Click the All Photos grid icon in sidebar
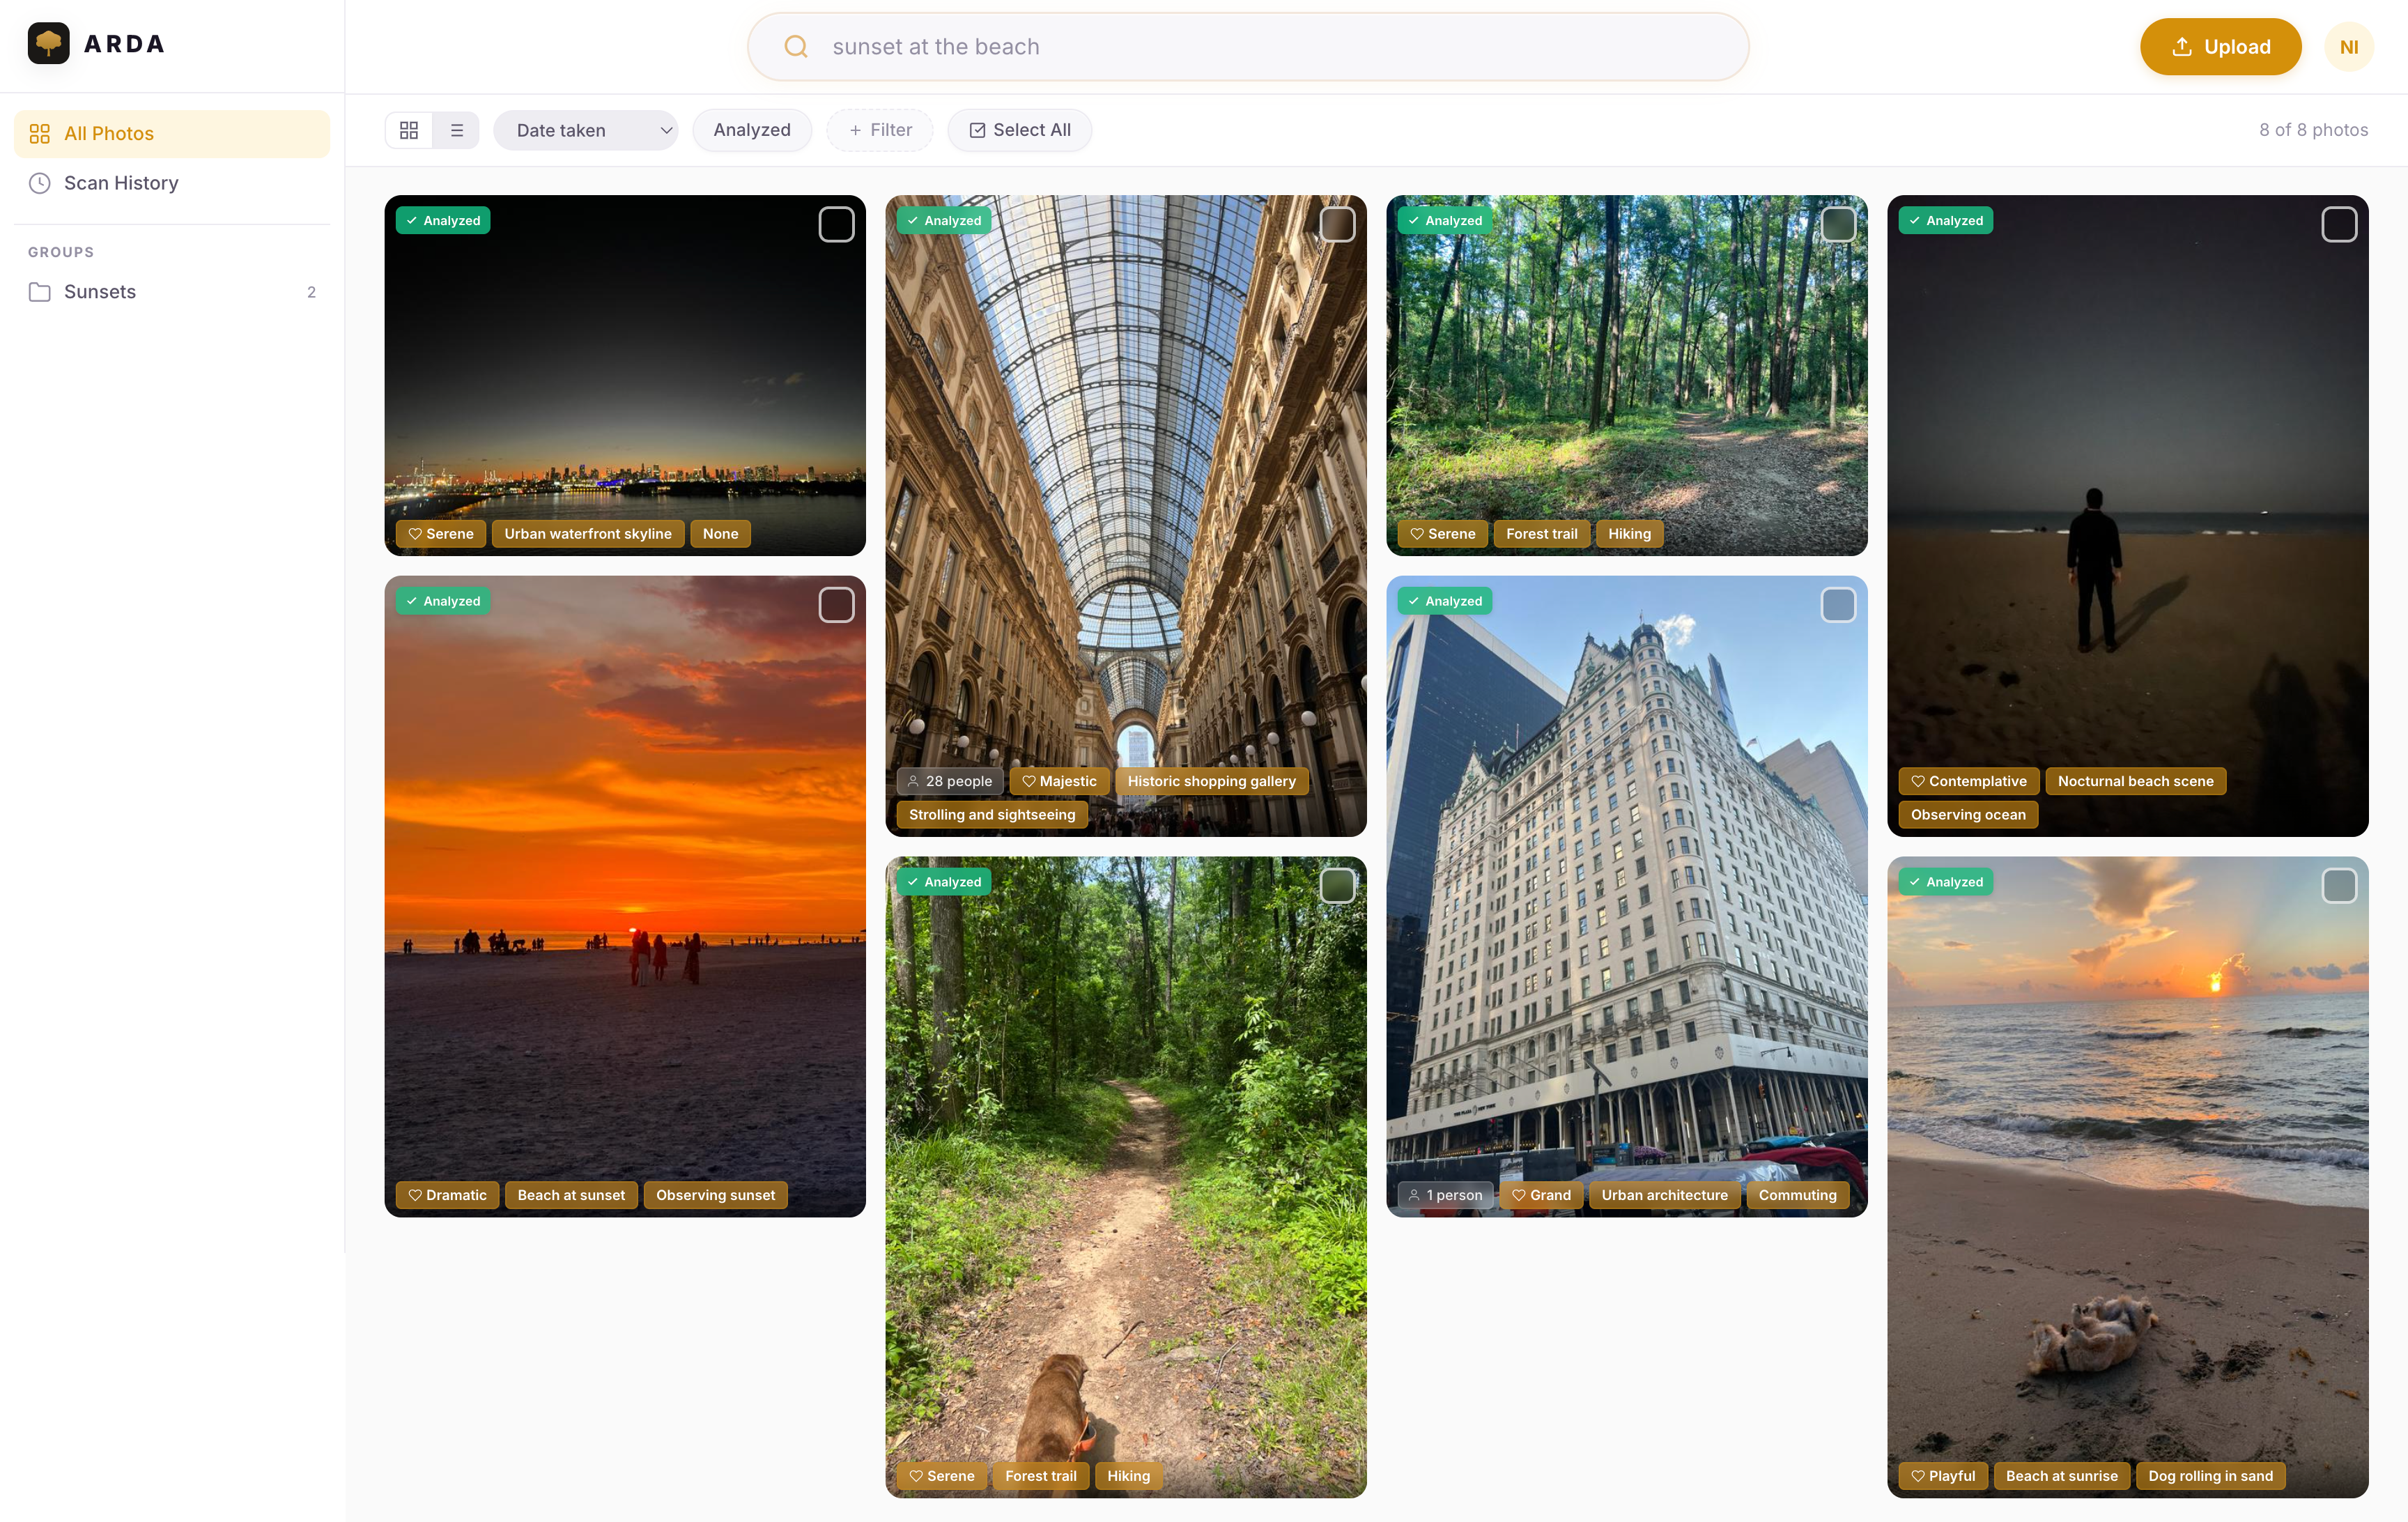2408x1522 pixels. click(x=39, y=133)
